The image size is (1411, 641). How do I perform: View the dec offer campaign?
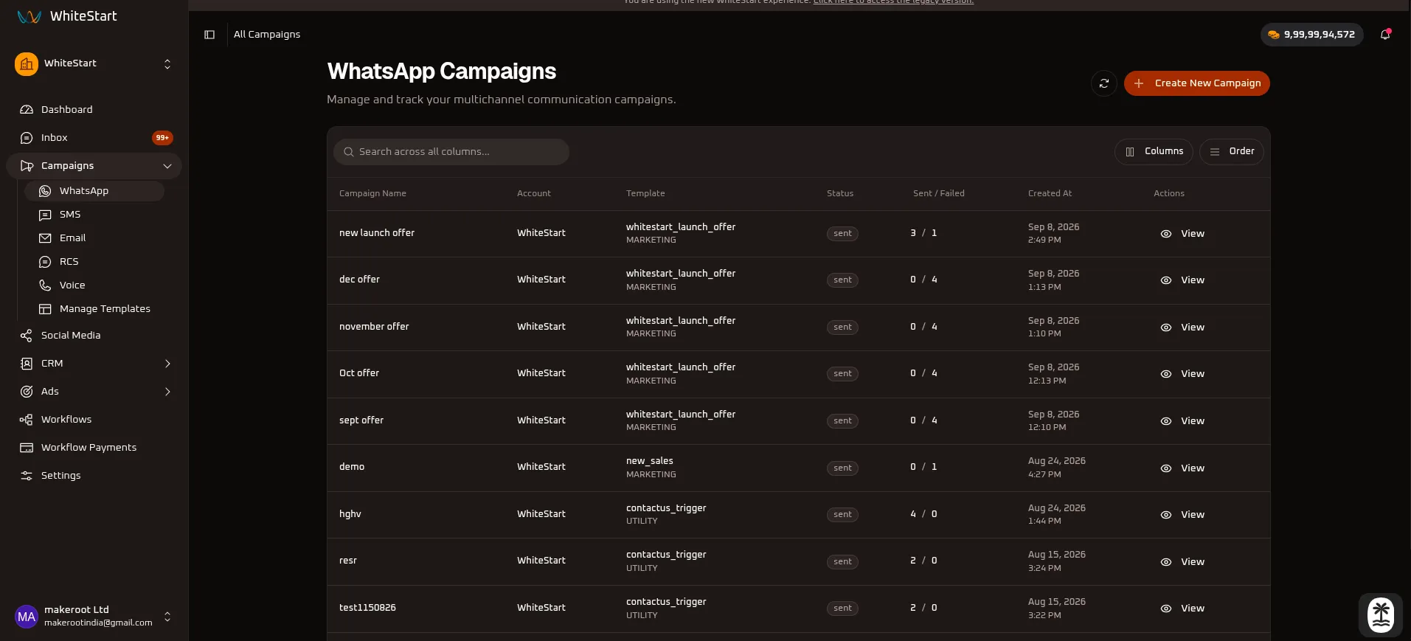click(x=1182, y=280)
